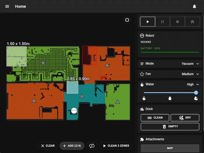Toggle the map layer mode square button
The image size is (204, 153).
tap(127, 20)
